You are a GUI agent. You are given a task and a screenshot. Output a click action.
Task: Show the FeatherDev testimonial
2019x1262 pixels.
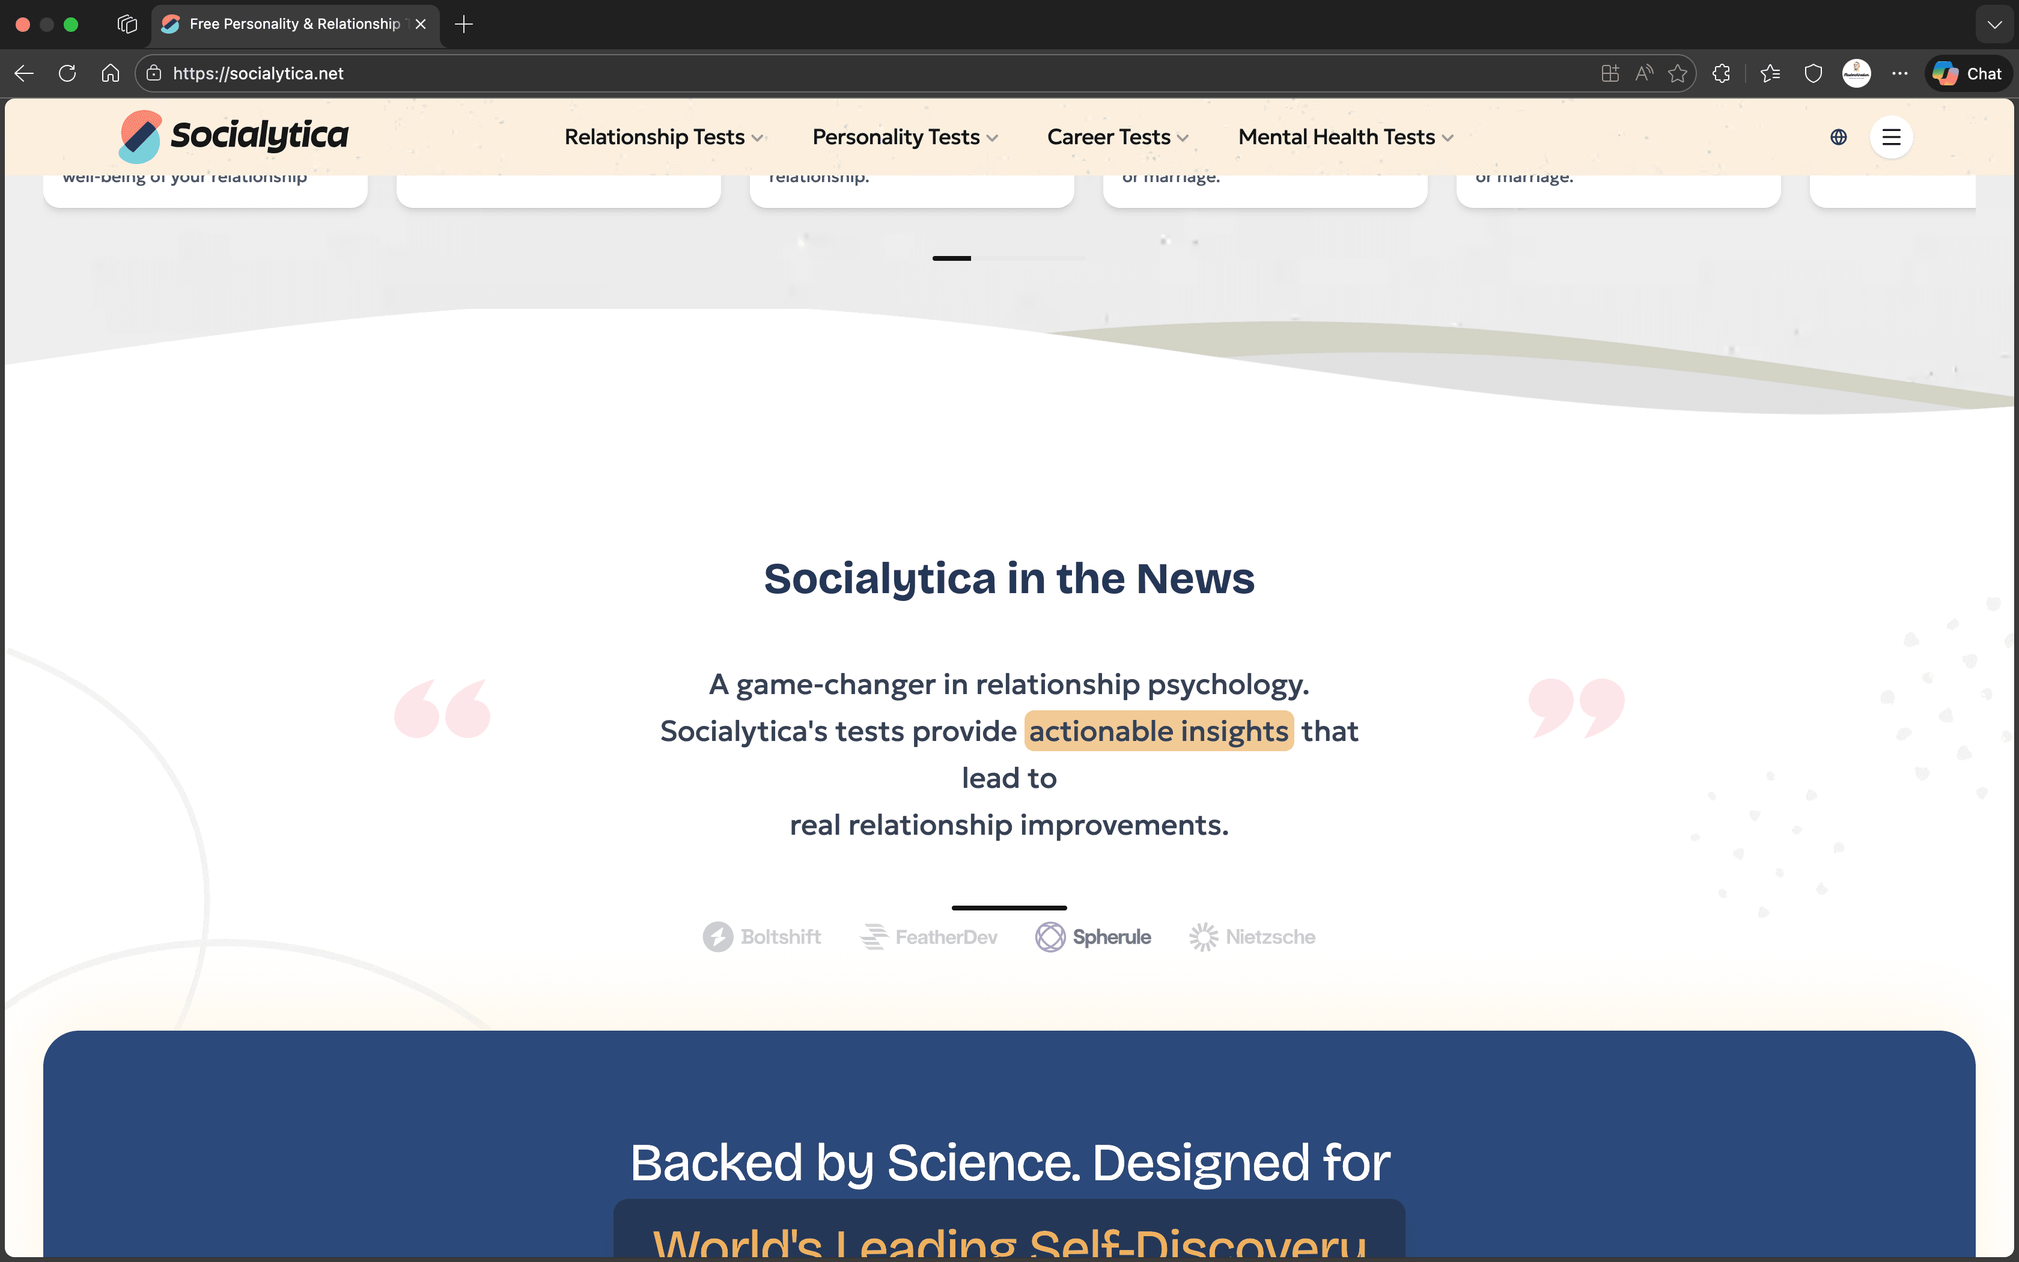pos(928,936)
